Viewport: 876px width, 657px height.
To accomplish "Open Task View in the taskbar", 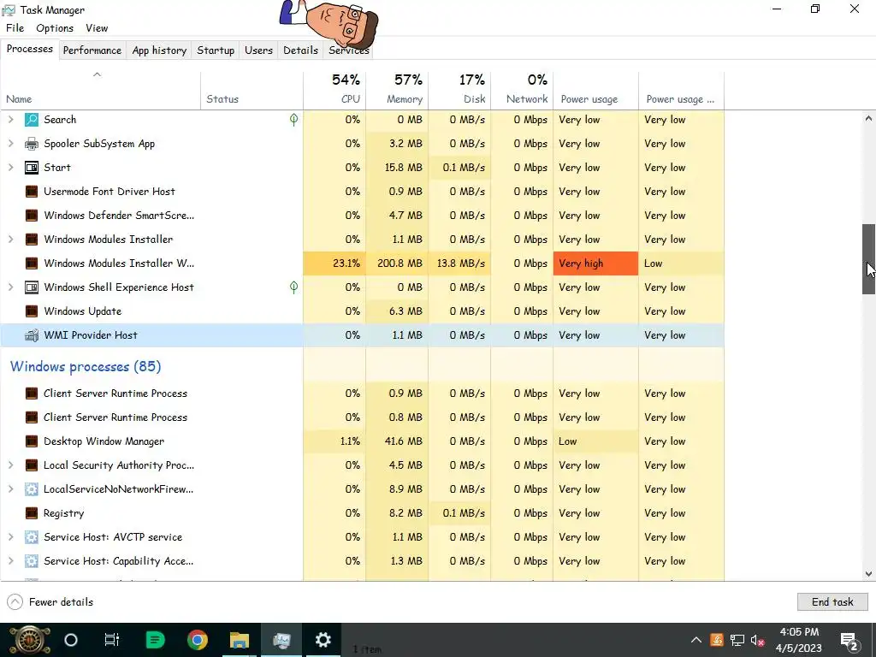I will point(112,640).
